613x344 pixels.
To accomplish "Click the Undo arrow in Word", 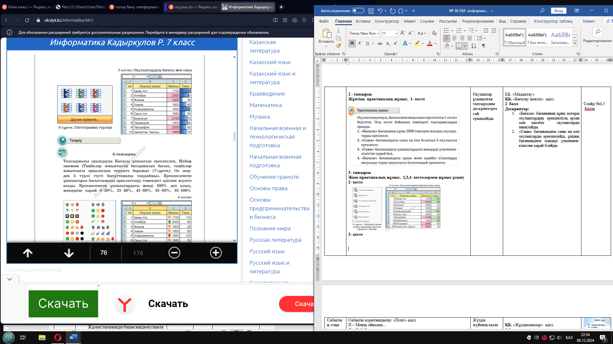I will click(x=380, y=11).
